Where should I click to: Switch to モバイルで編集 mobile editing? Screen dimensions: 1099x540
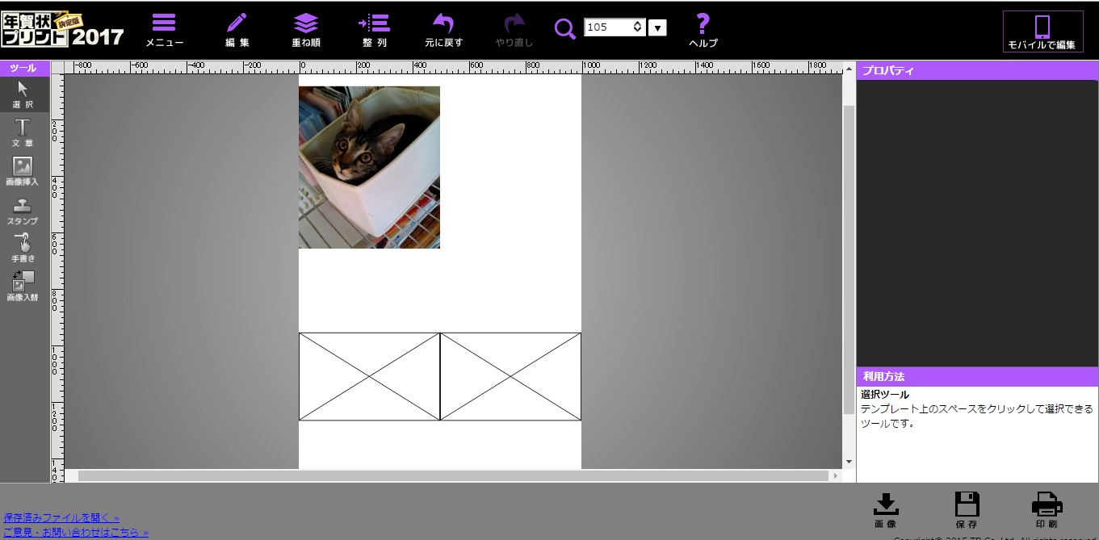1042,31
